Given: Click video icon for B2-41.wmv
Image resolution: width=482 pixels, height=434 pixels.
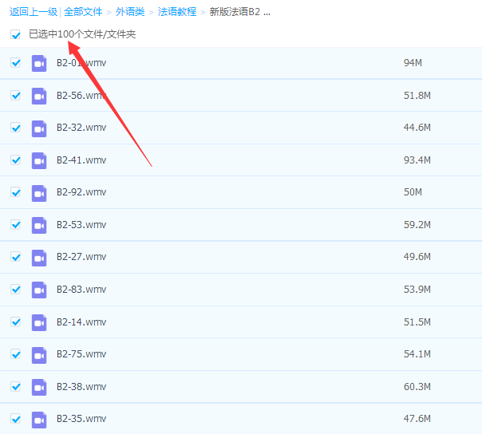Looking at the screenshot, I should (x=39, y=160).
